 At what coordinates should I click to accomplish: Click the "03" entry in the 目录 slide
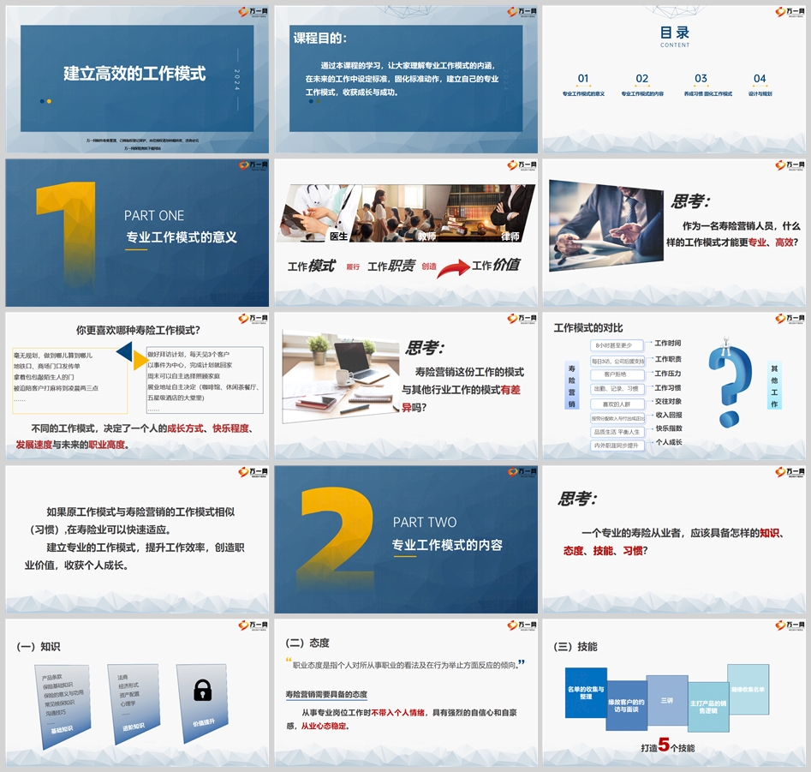pyautogui.click(x=707, y=85)
